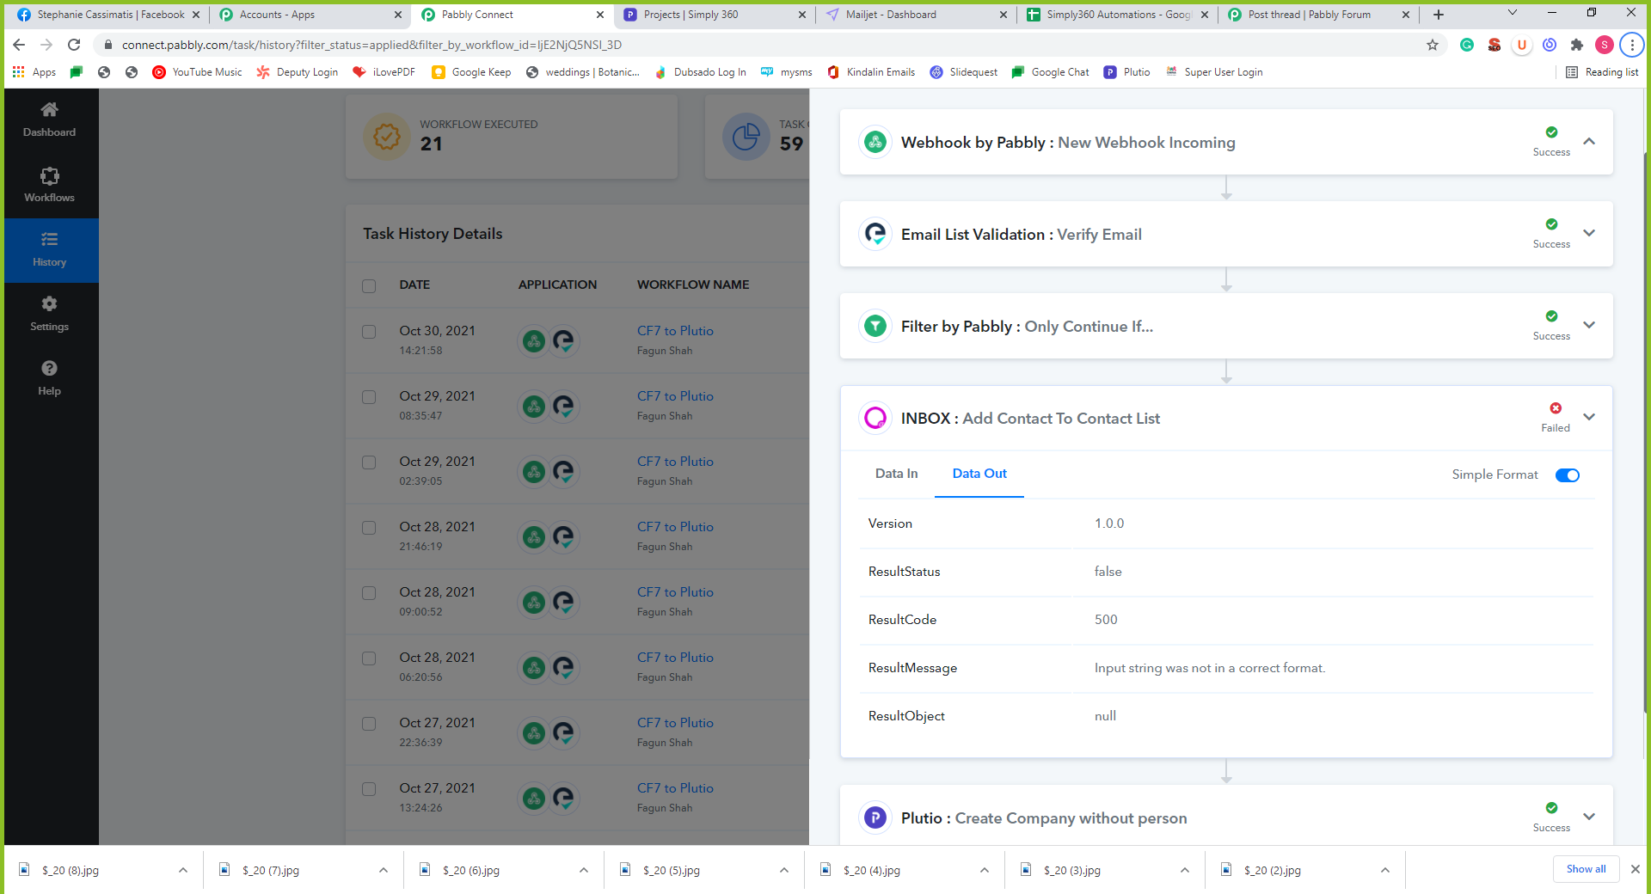Open CF7 to Plutio workflow from Oct 29 08:35:47

coord(675,396)
